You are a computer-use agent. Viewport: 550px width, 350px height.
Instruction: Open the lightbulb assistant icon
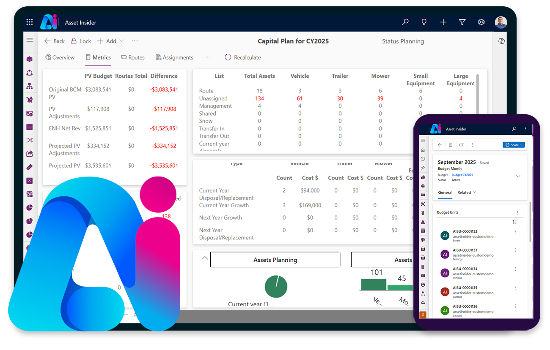424,22
